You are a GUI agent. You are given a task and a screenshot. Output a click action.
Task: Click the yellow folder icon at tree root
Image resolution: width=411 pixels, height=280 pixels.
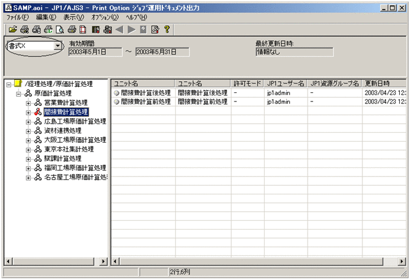click(x=18, y=84)
